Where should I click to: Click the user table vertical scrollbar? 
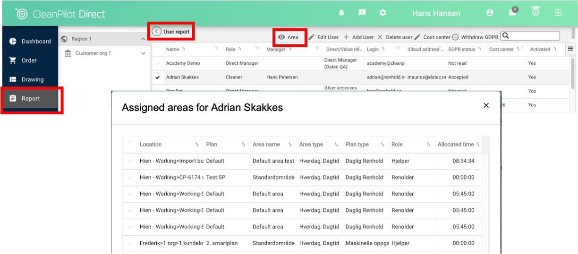[573, 71]
